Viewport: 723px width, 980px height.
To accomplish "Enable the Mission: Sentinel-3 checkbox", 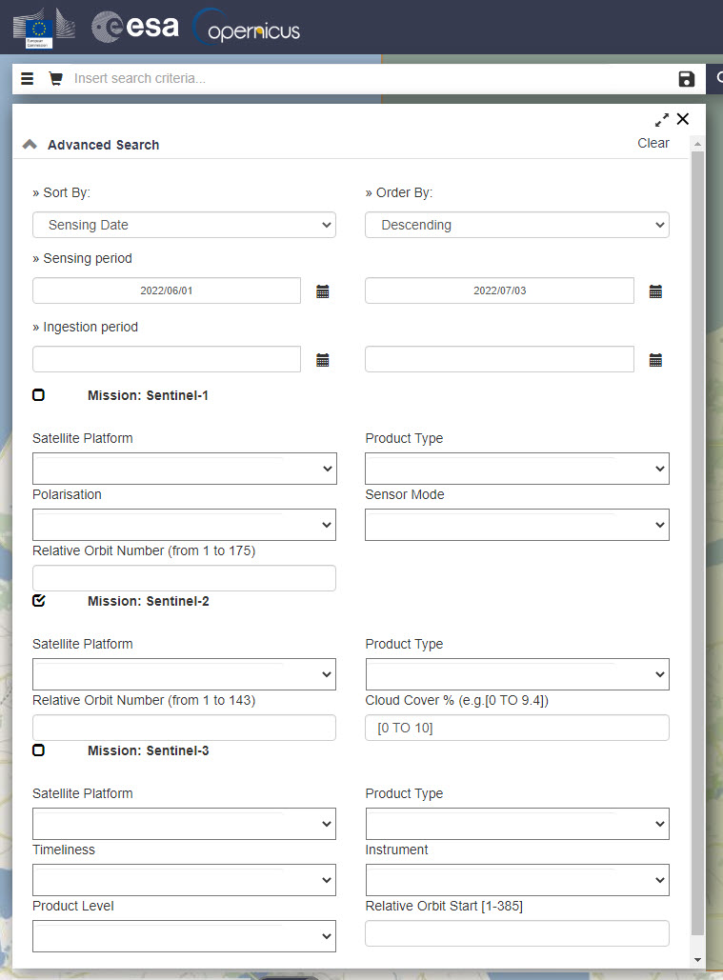I will 39,750.
